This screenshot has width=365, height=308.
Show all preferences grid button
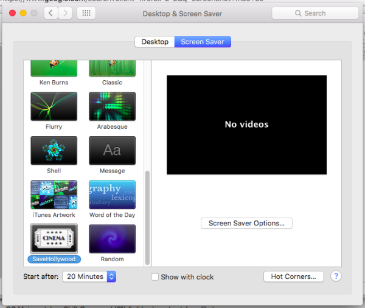86,13
